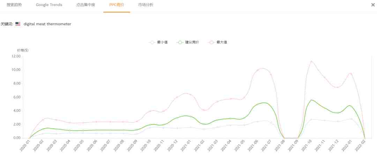This screenshot has height=158, width=377.
Task: Click the 最大值 point at 2020-12
Action: (177, 97)
